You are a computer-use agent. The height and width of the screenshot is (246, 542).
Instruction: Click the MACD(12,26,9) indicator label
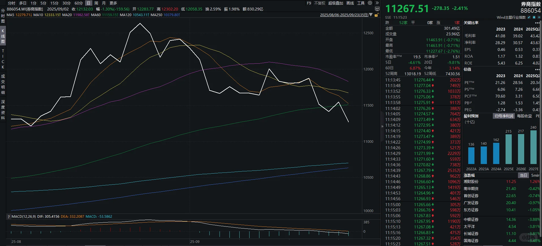pyautogui.click(x=24, y=217)
